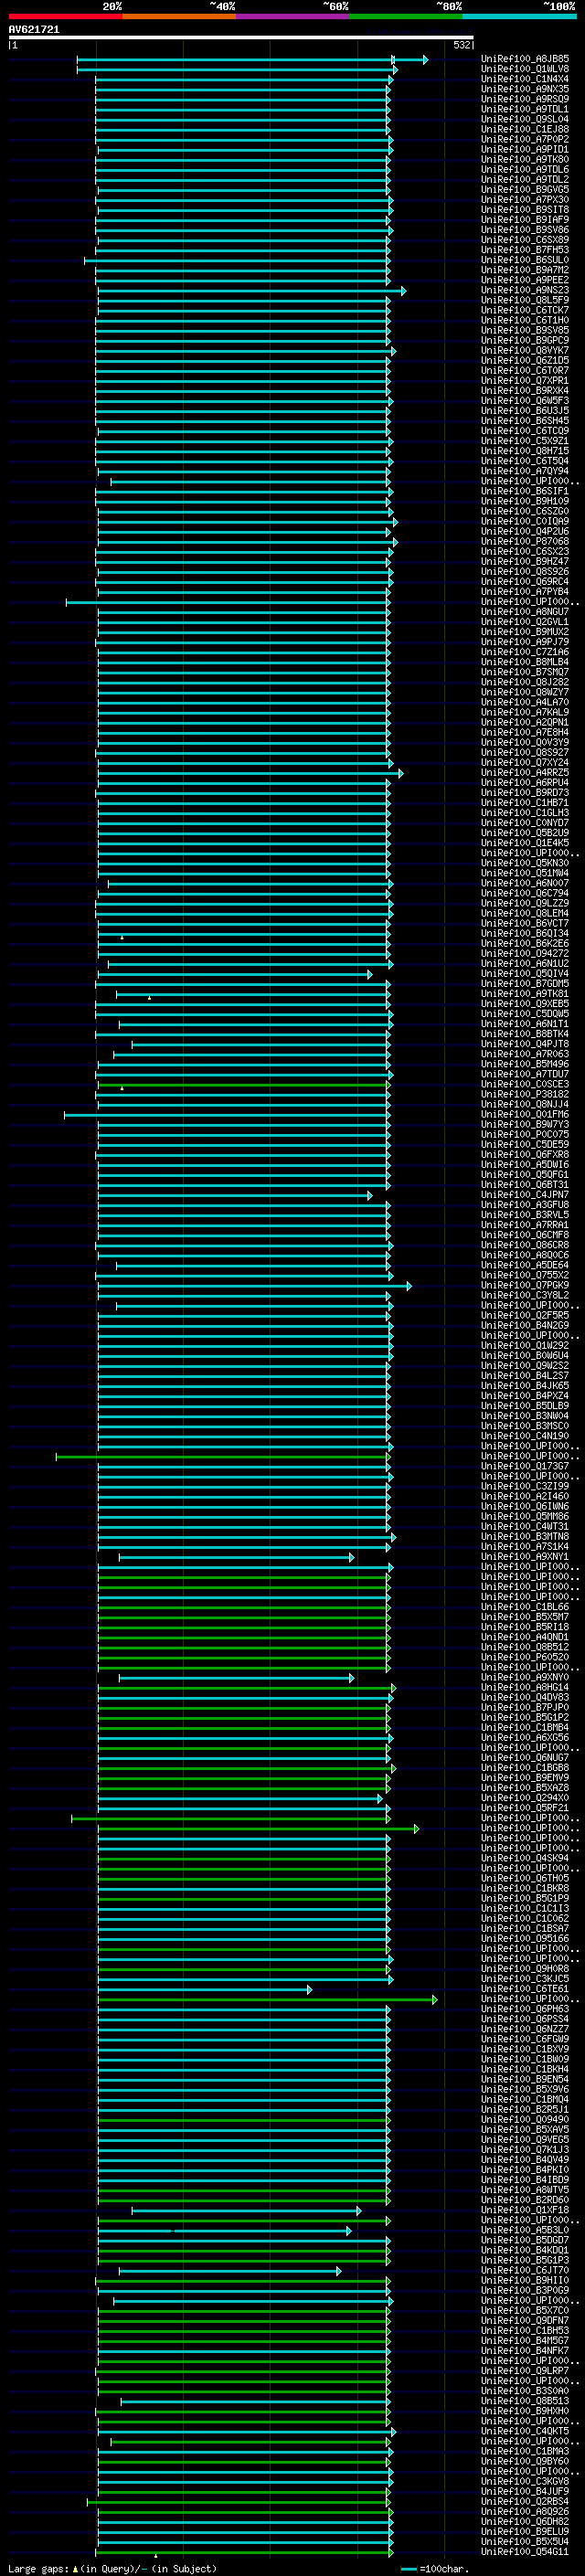The image size is (585, 2576).
Task: Open hit UniRef100_C6TCK7
Action: coord(525,311)
